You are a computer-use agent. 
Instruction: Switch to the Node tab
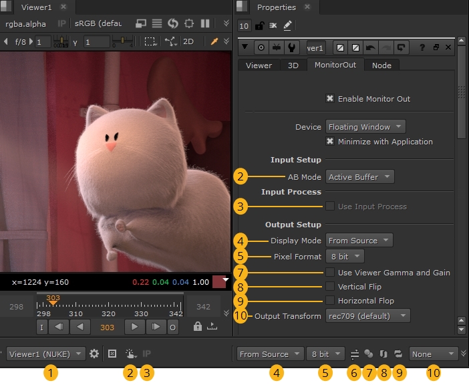coord(381,66)
